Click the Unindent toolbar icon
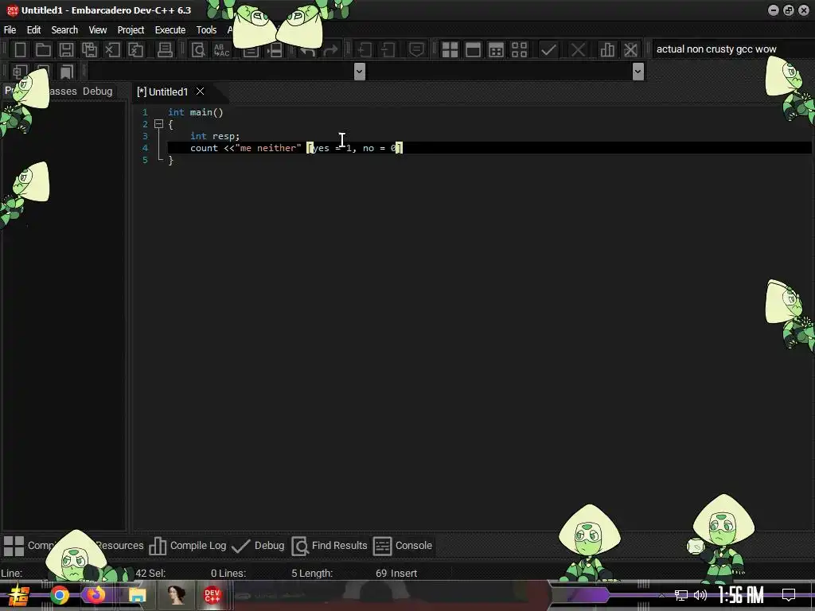The height and width of the screenshot is (611, 815). [388, 50]
